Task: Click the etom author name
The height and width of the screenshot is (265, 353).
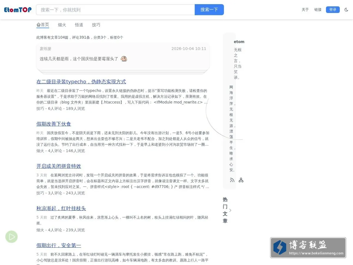Action: [x=239, y=42]
